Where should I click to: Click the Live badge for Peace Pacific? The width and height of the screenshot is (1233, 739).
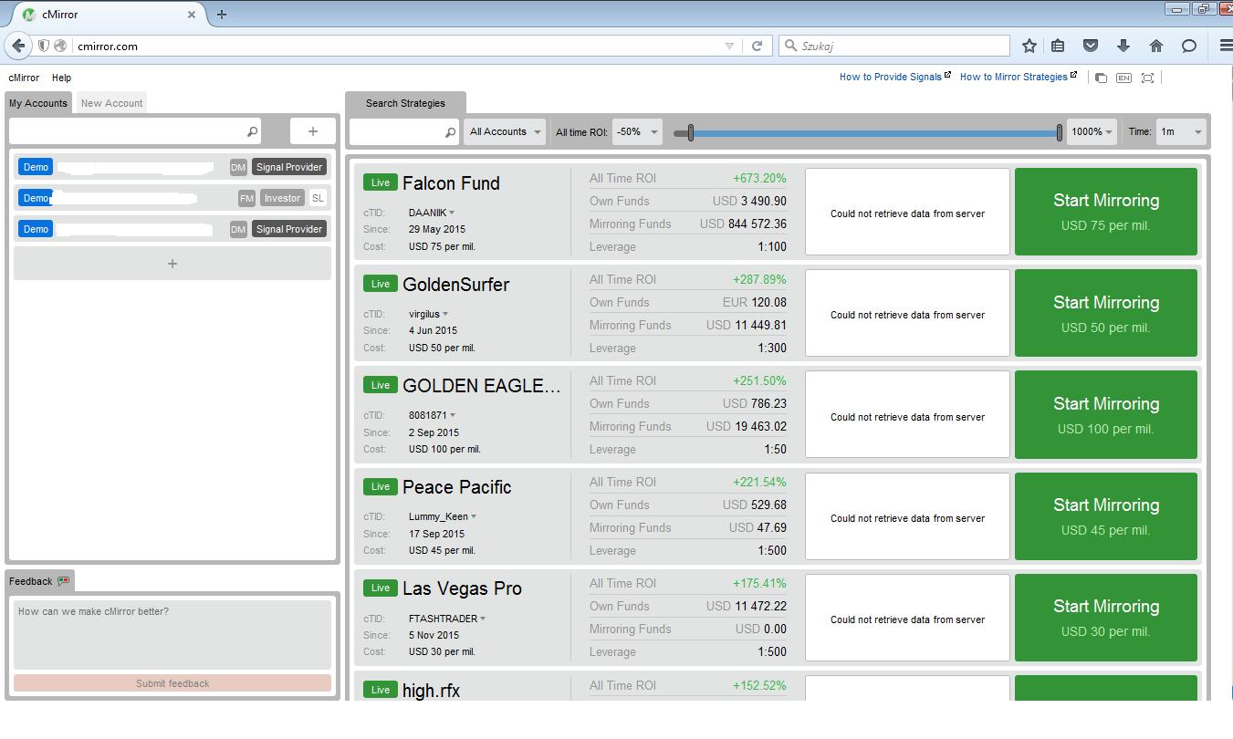(380, 486)
